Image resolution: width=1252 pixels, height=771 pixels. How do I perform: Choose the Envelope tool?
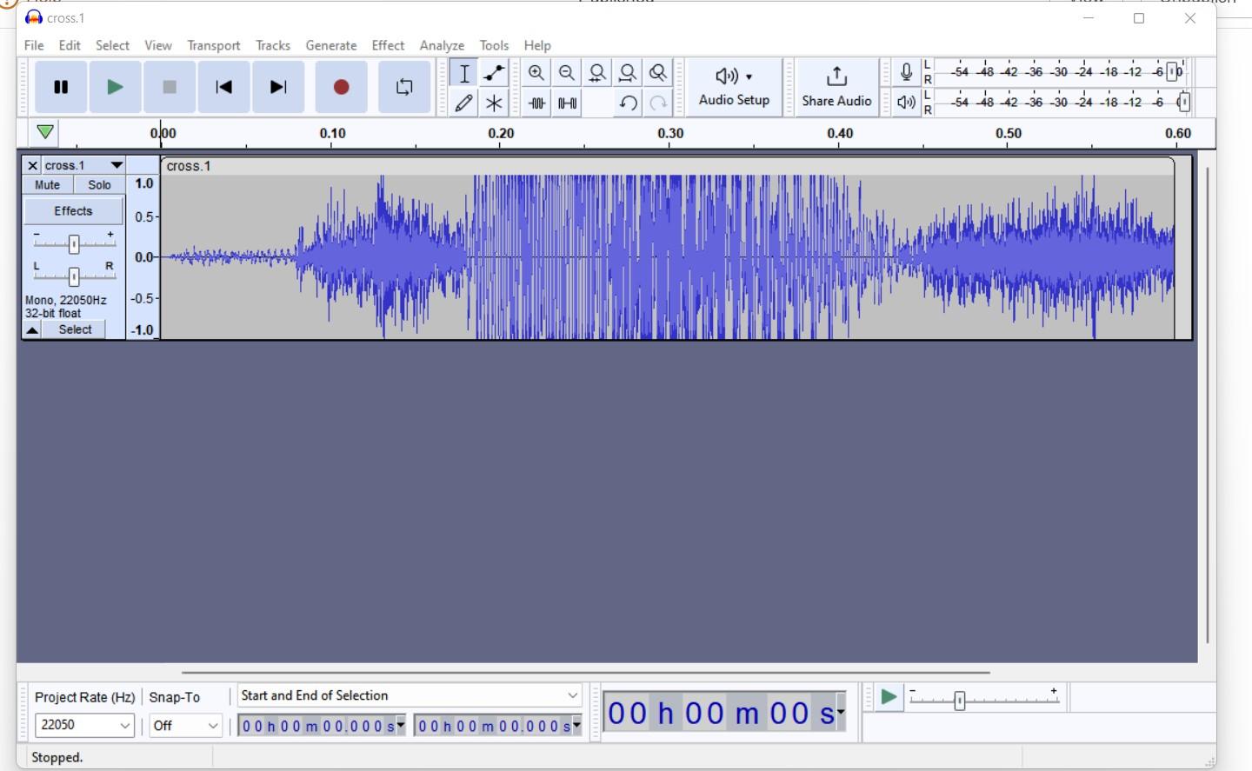[495, 74]
